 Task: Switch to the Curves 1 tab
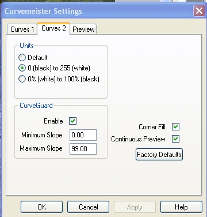(22, 29)
